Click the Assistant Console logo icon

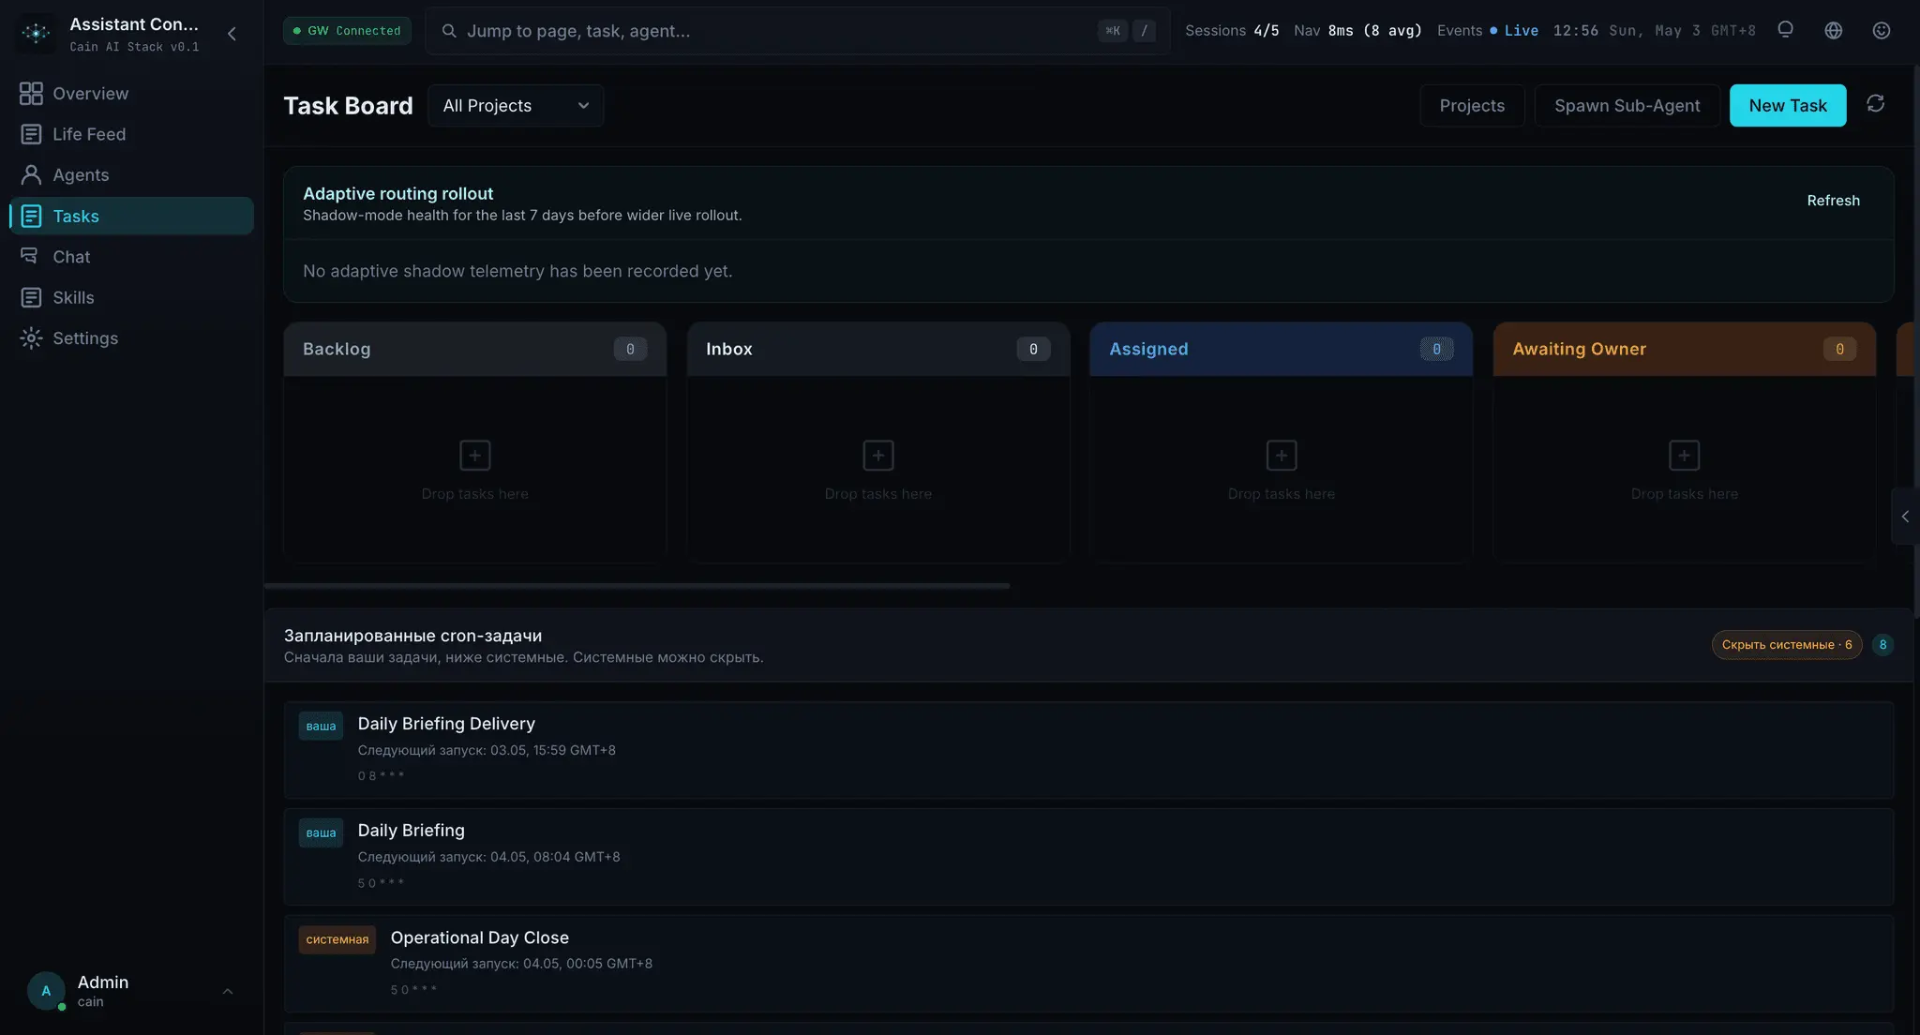coord(36,33)
